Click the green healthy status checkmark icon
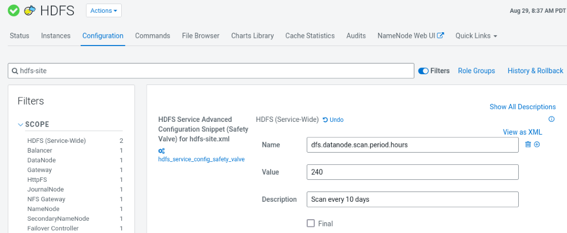Viewport: 567px width, 233px height. (x=14, y=10)
